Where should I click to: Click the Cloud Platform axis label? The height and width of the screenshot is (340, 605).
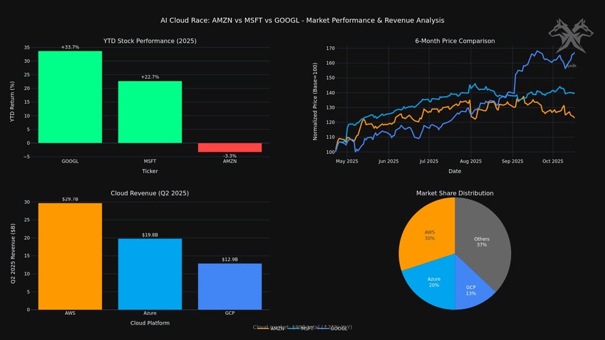[149, 323]
